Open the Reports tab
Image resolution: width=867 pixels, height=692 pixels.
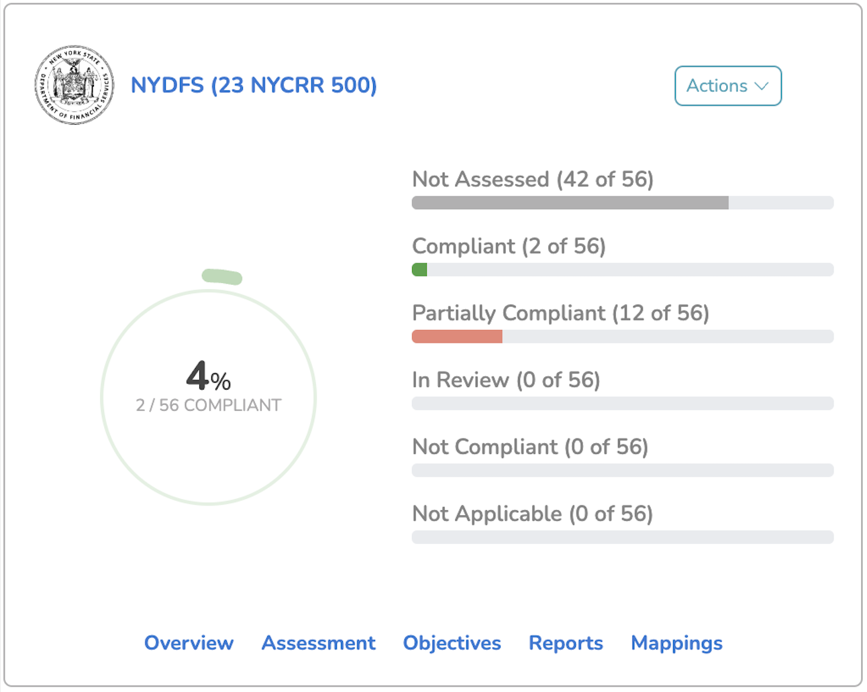click(565, 642)
